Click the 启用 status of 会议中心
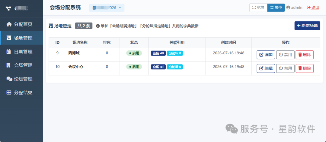The image size is (326, 142). pos(134,67)
